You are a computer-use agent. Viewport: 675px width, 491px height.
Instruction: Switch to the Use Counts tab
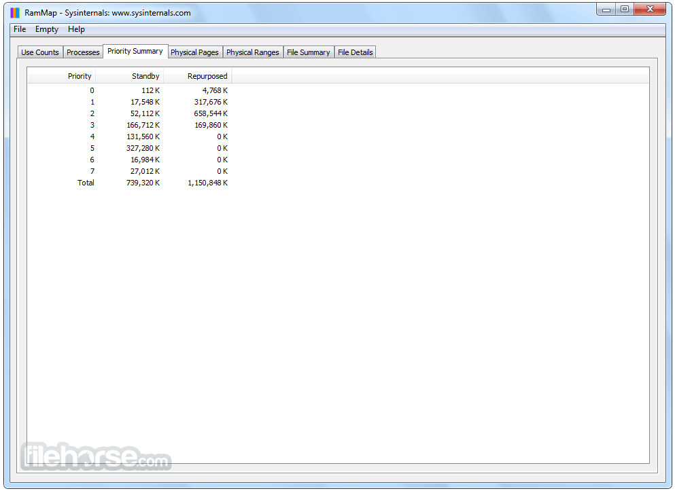40,52
